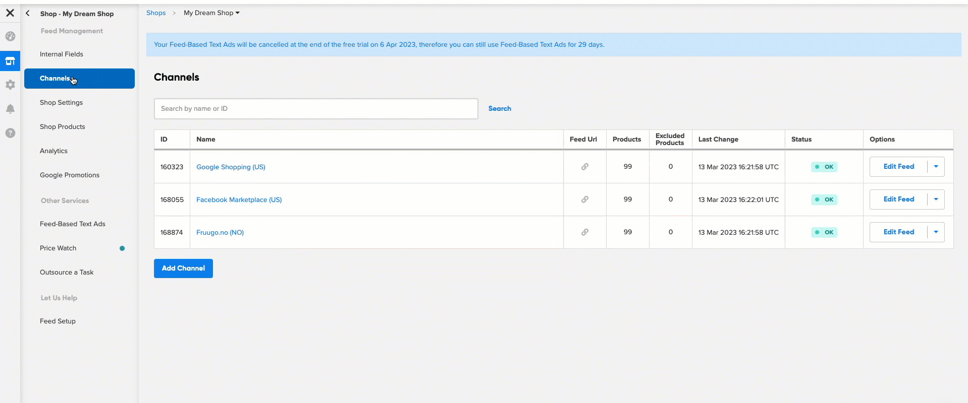968x403 pixels.
Task: Click Edit Feed for Google Shopping (US)
Action: (898, 167)
